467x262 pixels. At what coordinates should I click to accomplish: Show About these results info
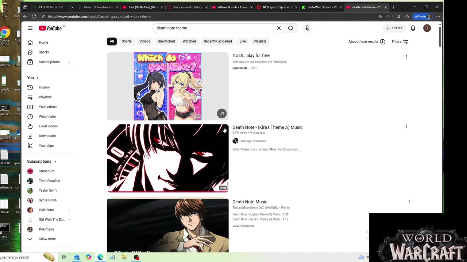coord(367,41)
